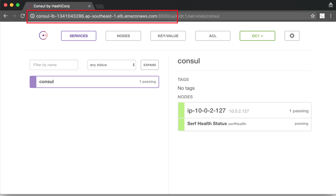Click the Consul logo icon
The width and height of the screenshot is (336, 196).
pyautogui.click(x=44, y=36)
